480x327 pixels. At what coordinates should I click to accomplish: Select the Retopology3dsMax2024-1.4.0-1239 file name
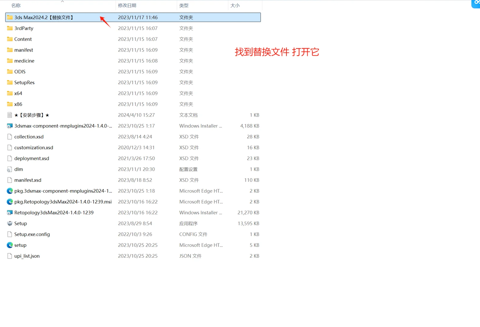54,213
